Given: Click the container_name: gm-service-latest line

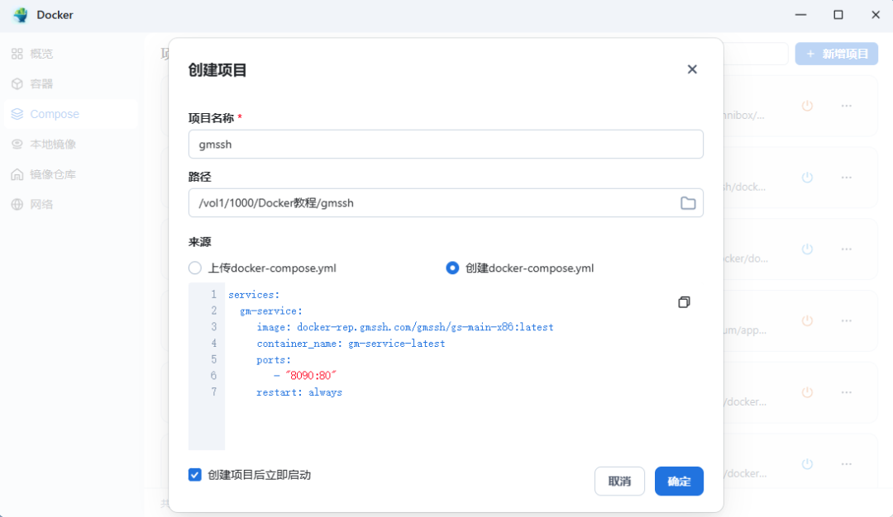Looking at the screenshot, I should coord(351,344).
